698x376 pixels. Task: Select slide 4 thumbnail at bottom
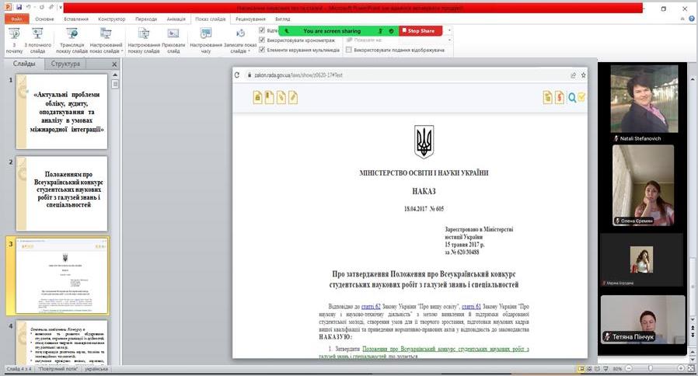click(62, 342)
